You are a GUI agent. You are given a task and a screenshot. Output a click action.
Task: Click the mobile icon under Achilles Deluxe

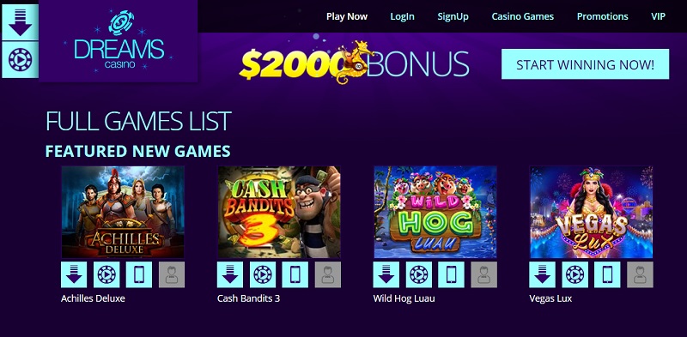tap(139, 275)
